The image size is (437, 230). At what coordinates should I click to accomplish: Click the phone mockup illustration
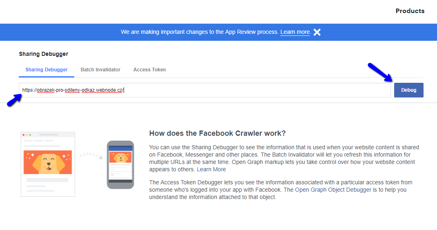(x=120, y=165)
